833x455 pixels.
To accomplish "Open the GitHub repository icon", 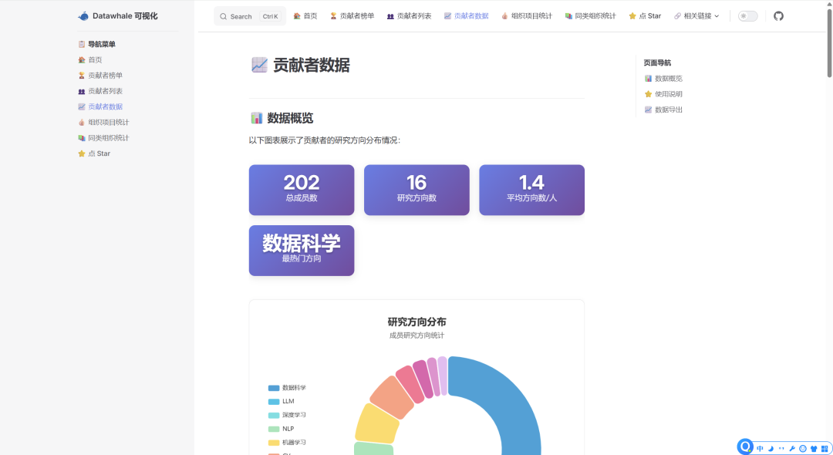I will (x=778, y=16).
